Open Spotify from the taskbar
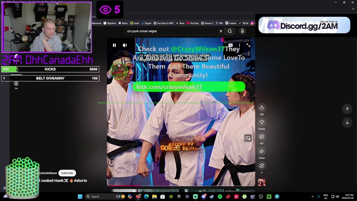This screenshot has width=357, height=201. pyautogui.click(x=220, y=197)
